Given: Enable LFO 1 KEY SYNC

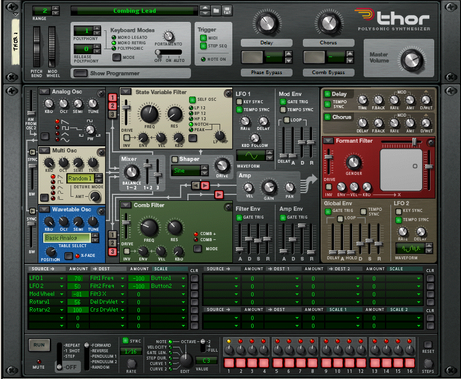Looking at the screenshot, I should (240, 101).
